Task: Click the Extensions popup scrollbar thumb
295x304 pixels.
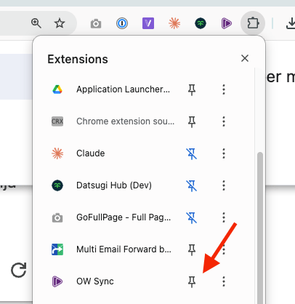Action: pyautogui.click(x=260, y=228)
